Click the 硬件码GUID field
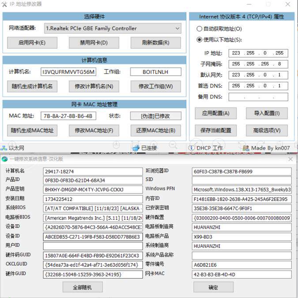Viewport: 298px width, 298px height. click(93, 256)
